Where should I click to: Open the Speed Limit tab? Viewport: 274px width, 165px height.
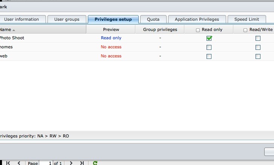(x=246, y=19)
